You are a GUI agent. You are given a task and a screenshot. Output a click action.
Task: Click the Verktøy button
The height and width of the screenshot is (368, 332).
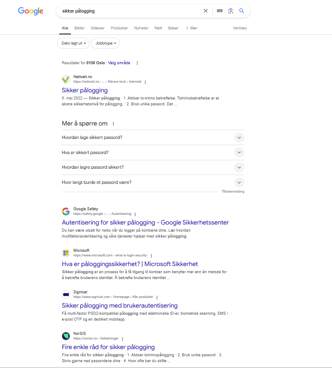point(240,28)
